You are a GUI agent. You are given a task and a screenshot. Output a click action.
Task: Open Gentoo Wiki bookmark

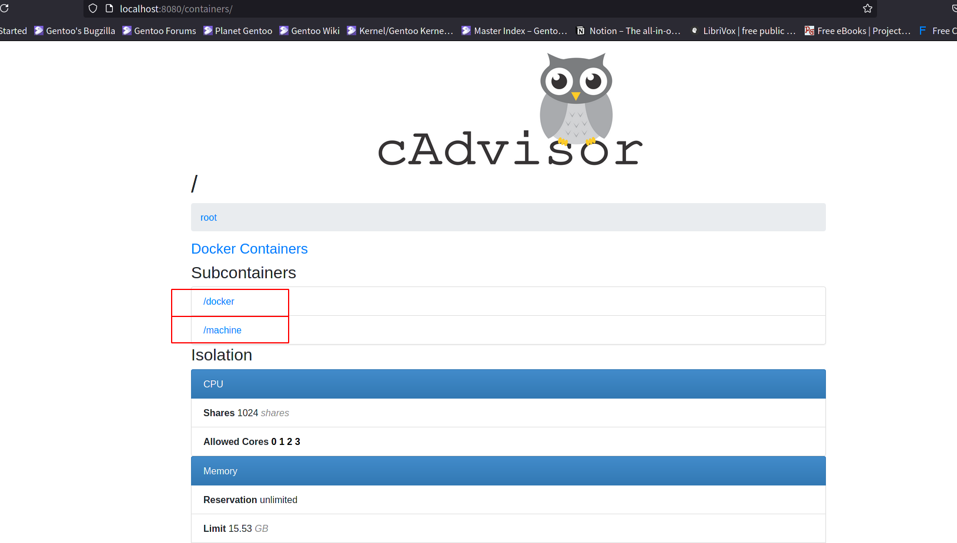coord(310,31)
